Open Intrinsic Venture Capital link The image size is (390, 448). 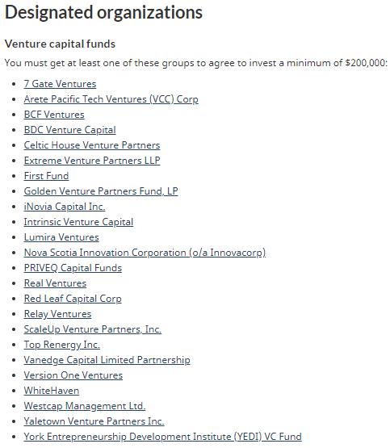click(x=78, y=222)
